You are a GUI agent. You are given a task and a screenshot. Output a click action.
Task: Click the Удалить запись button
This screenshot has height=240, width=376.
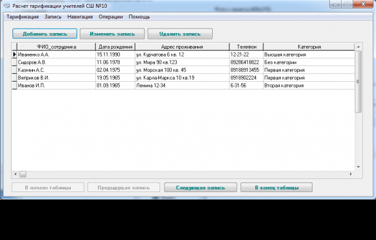(180, 34)
